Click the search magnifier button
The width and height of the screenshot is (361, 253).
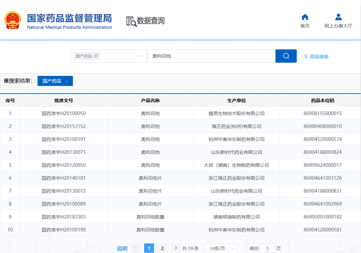click(285, 56)
